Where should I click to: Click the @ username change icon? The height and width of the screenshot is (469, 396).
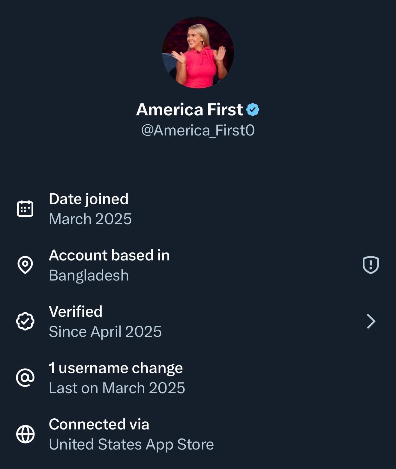[25, 378]
